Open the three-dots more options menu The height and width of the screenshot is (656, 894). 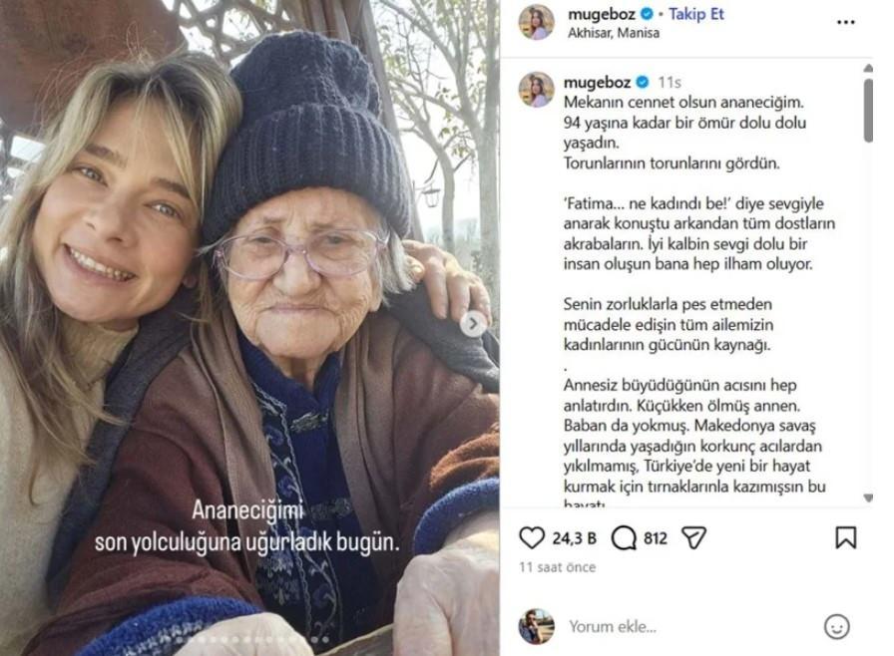point(845,22)
